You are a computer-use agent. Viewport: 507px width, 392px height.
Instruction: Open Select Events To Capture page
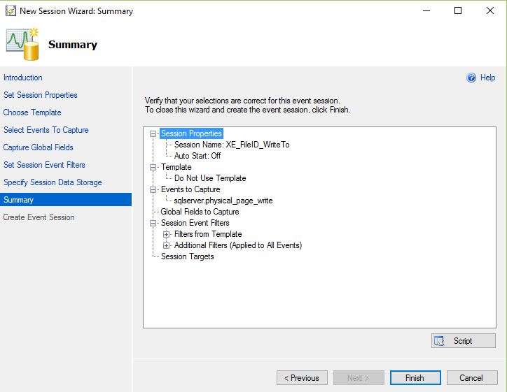46,130
